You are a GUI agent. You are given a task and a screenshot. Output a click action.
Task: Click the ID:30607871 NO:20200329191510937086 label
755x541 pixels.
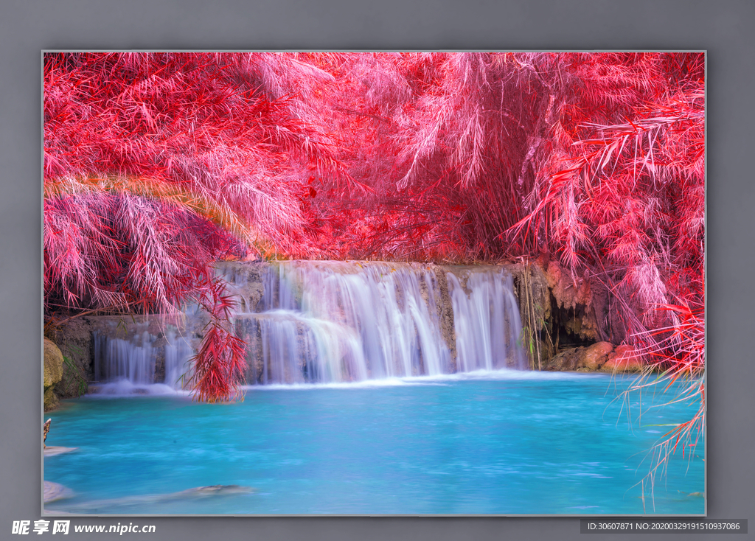point(664,526)
